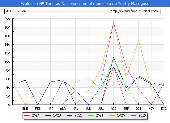Click the blue 2022 legend color line

click(69, 116)
